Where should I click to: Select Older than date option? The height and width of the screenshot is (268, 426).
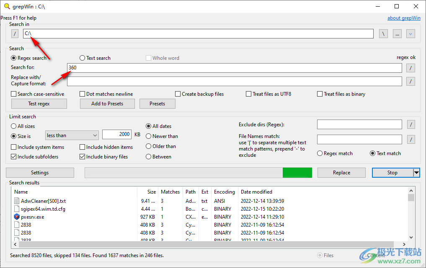160,146
